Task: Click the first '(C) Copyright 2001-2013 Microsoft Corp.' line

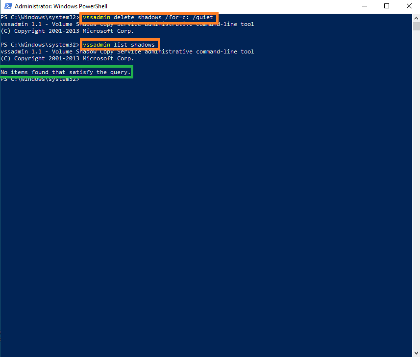Action: pos(67,31)
